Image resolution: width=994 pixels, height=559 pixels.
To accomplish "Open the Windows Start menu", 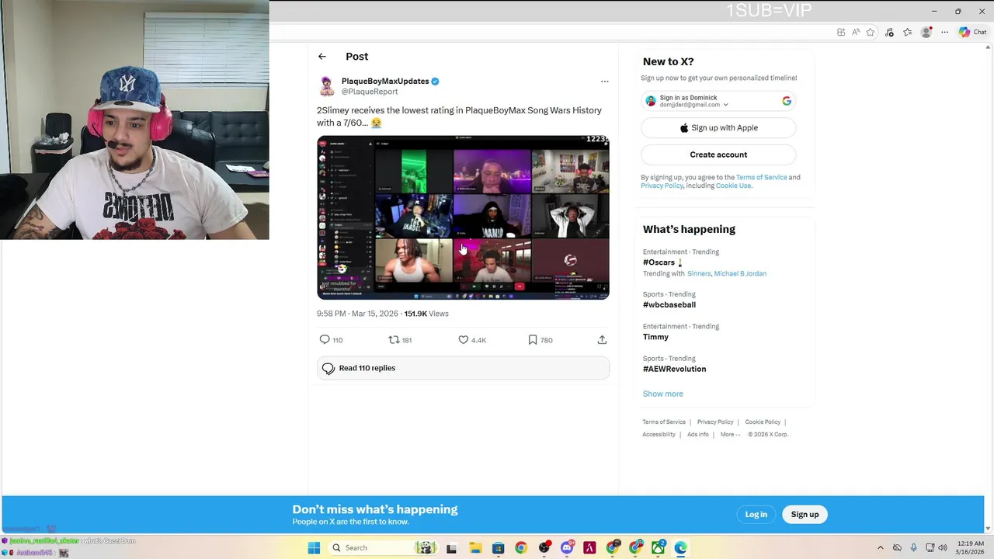I will tap(314, 548).
